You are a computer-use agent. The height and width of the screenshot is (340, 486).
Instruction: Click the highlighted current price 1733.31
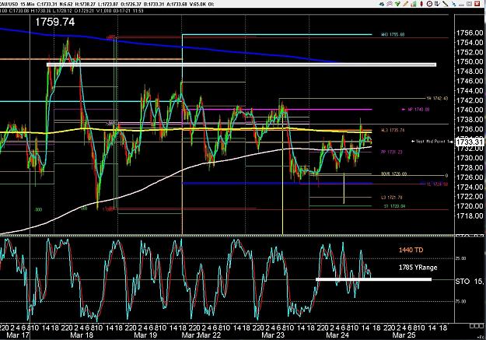click(x=469, y=142)
